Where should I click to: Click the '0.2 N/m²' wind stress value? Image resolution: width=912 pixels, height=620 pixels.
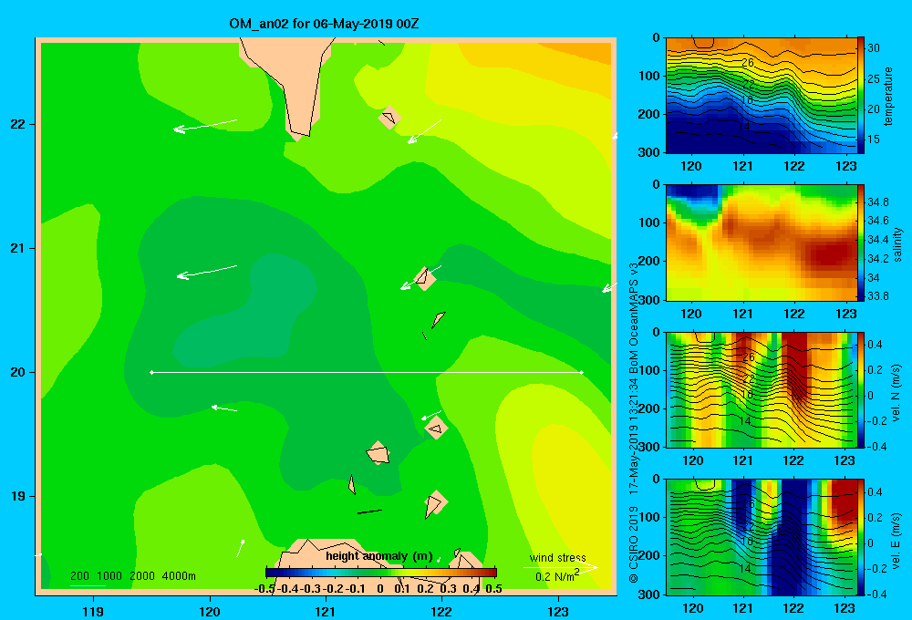(x=556, y=576)
